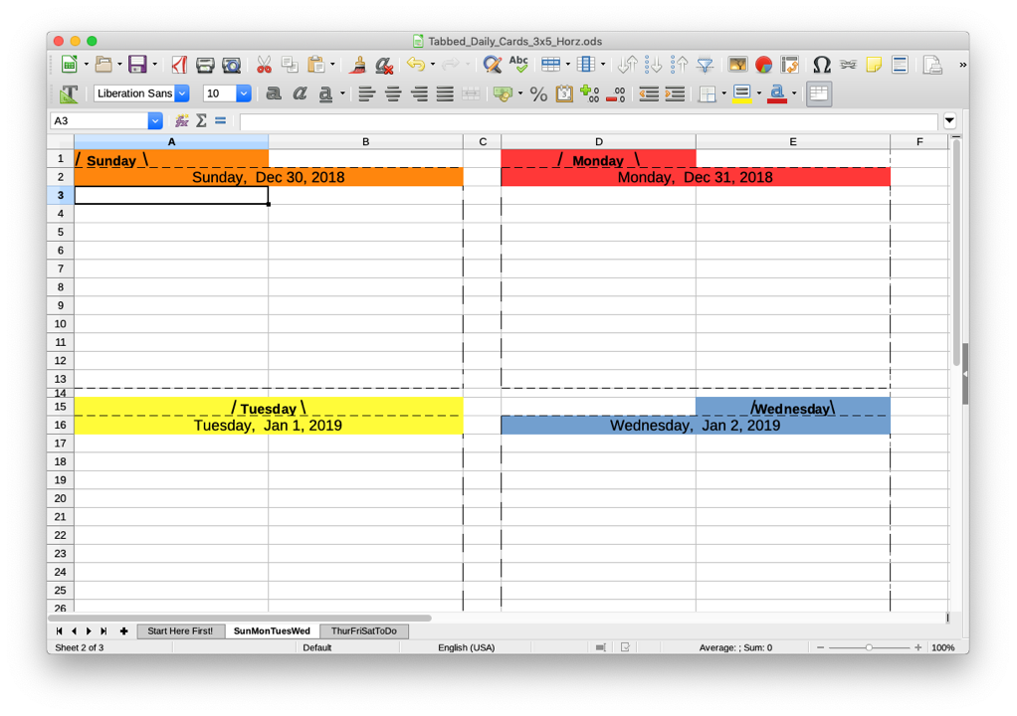Insert a hyperlink
Image resolution: width=1017 pixels, height=716 pixels.
pyautogui.click(x=848, y=65)
